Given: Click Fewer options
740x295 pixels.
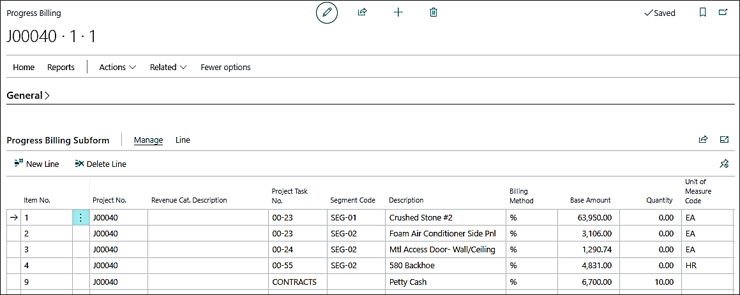Looking at the screenshot, I should click(225, 67).
